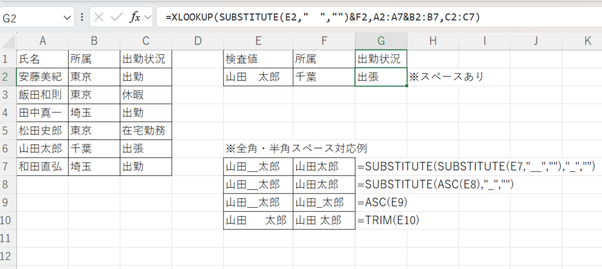Click cell E1 labeled 検査値

[x=258, y=59]
